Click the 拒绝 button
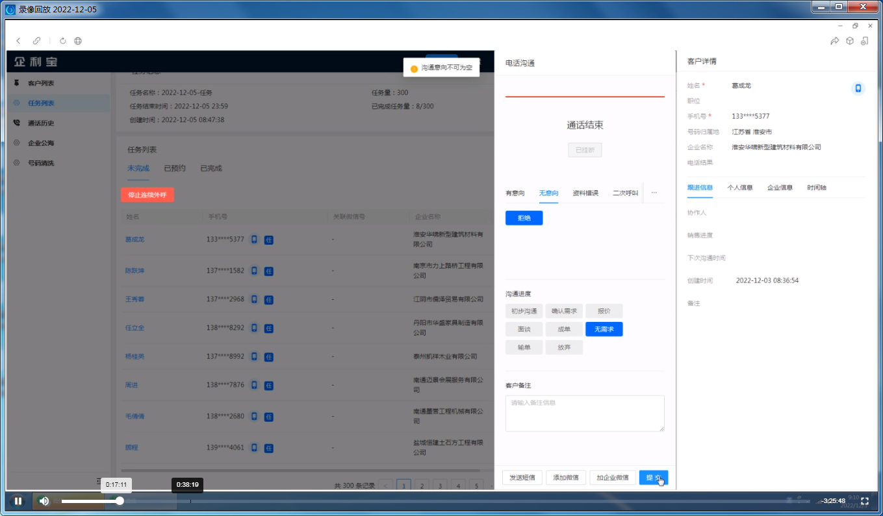 pyautogui.click(x=524, y=218)
